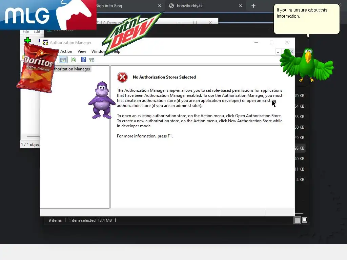This screenshot has width=347, height=260.
Task: Click the purple BonziBuddy gorilla character
Action: click(x=102, y=100)
